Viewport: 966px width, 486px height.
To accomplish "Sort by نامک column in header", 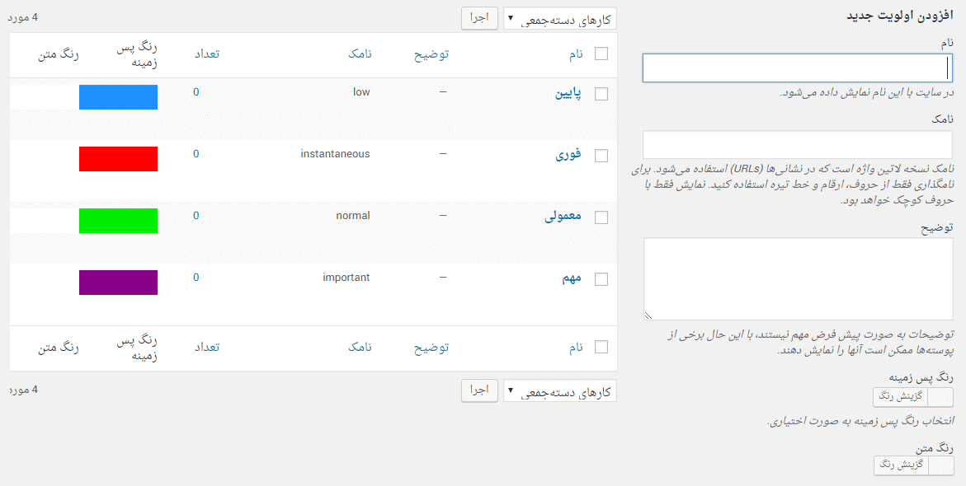I will point(359,54).
